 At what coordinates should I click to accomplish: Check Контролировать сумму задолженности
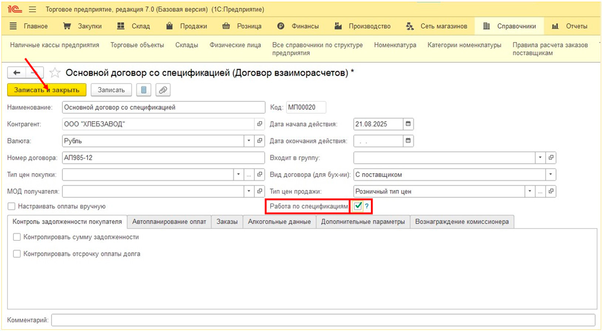pos(17,237)
